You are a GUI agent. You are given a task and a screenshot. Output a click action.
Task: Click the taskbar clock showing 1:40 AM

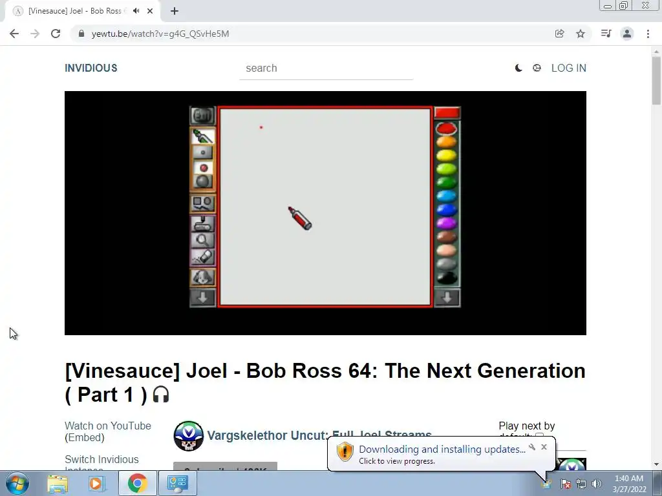[629, 483]
